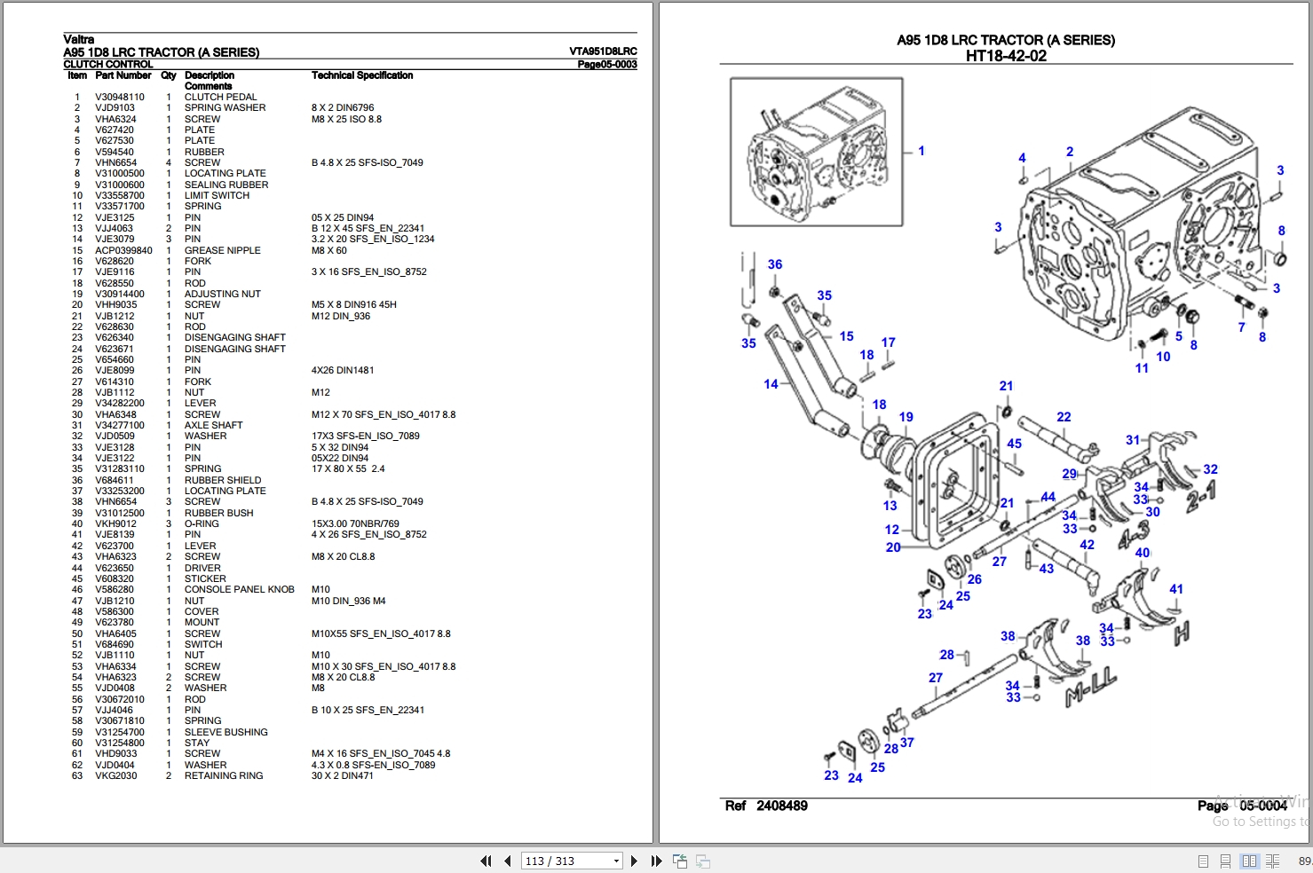Jump to the last page

tap(656, 861)
